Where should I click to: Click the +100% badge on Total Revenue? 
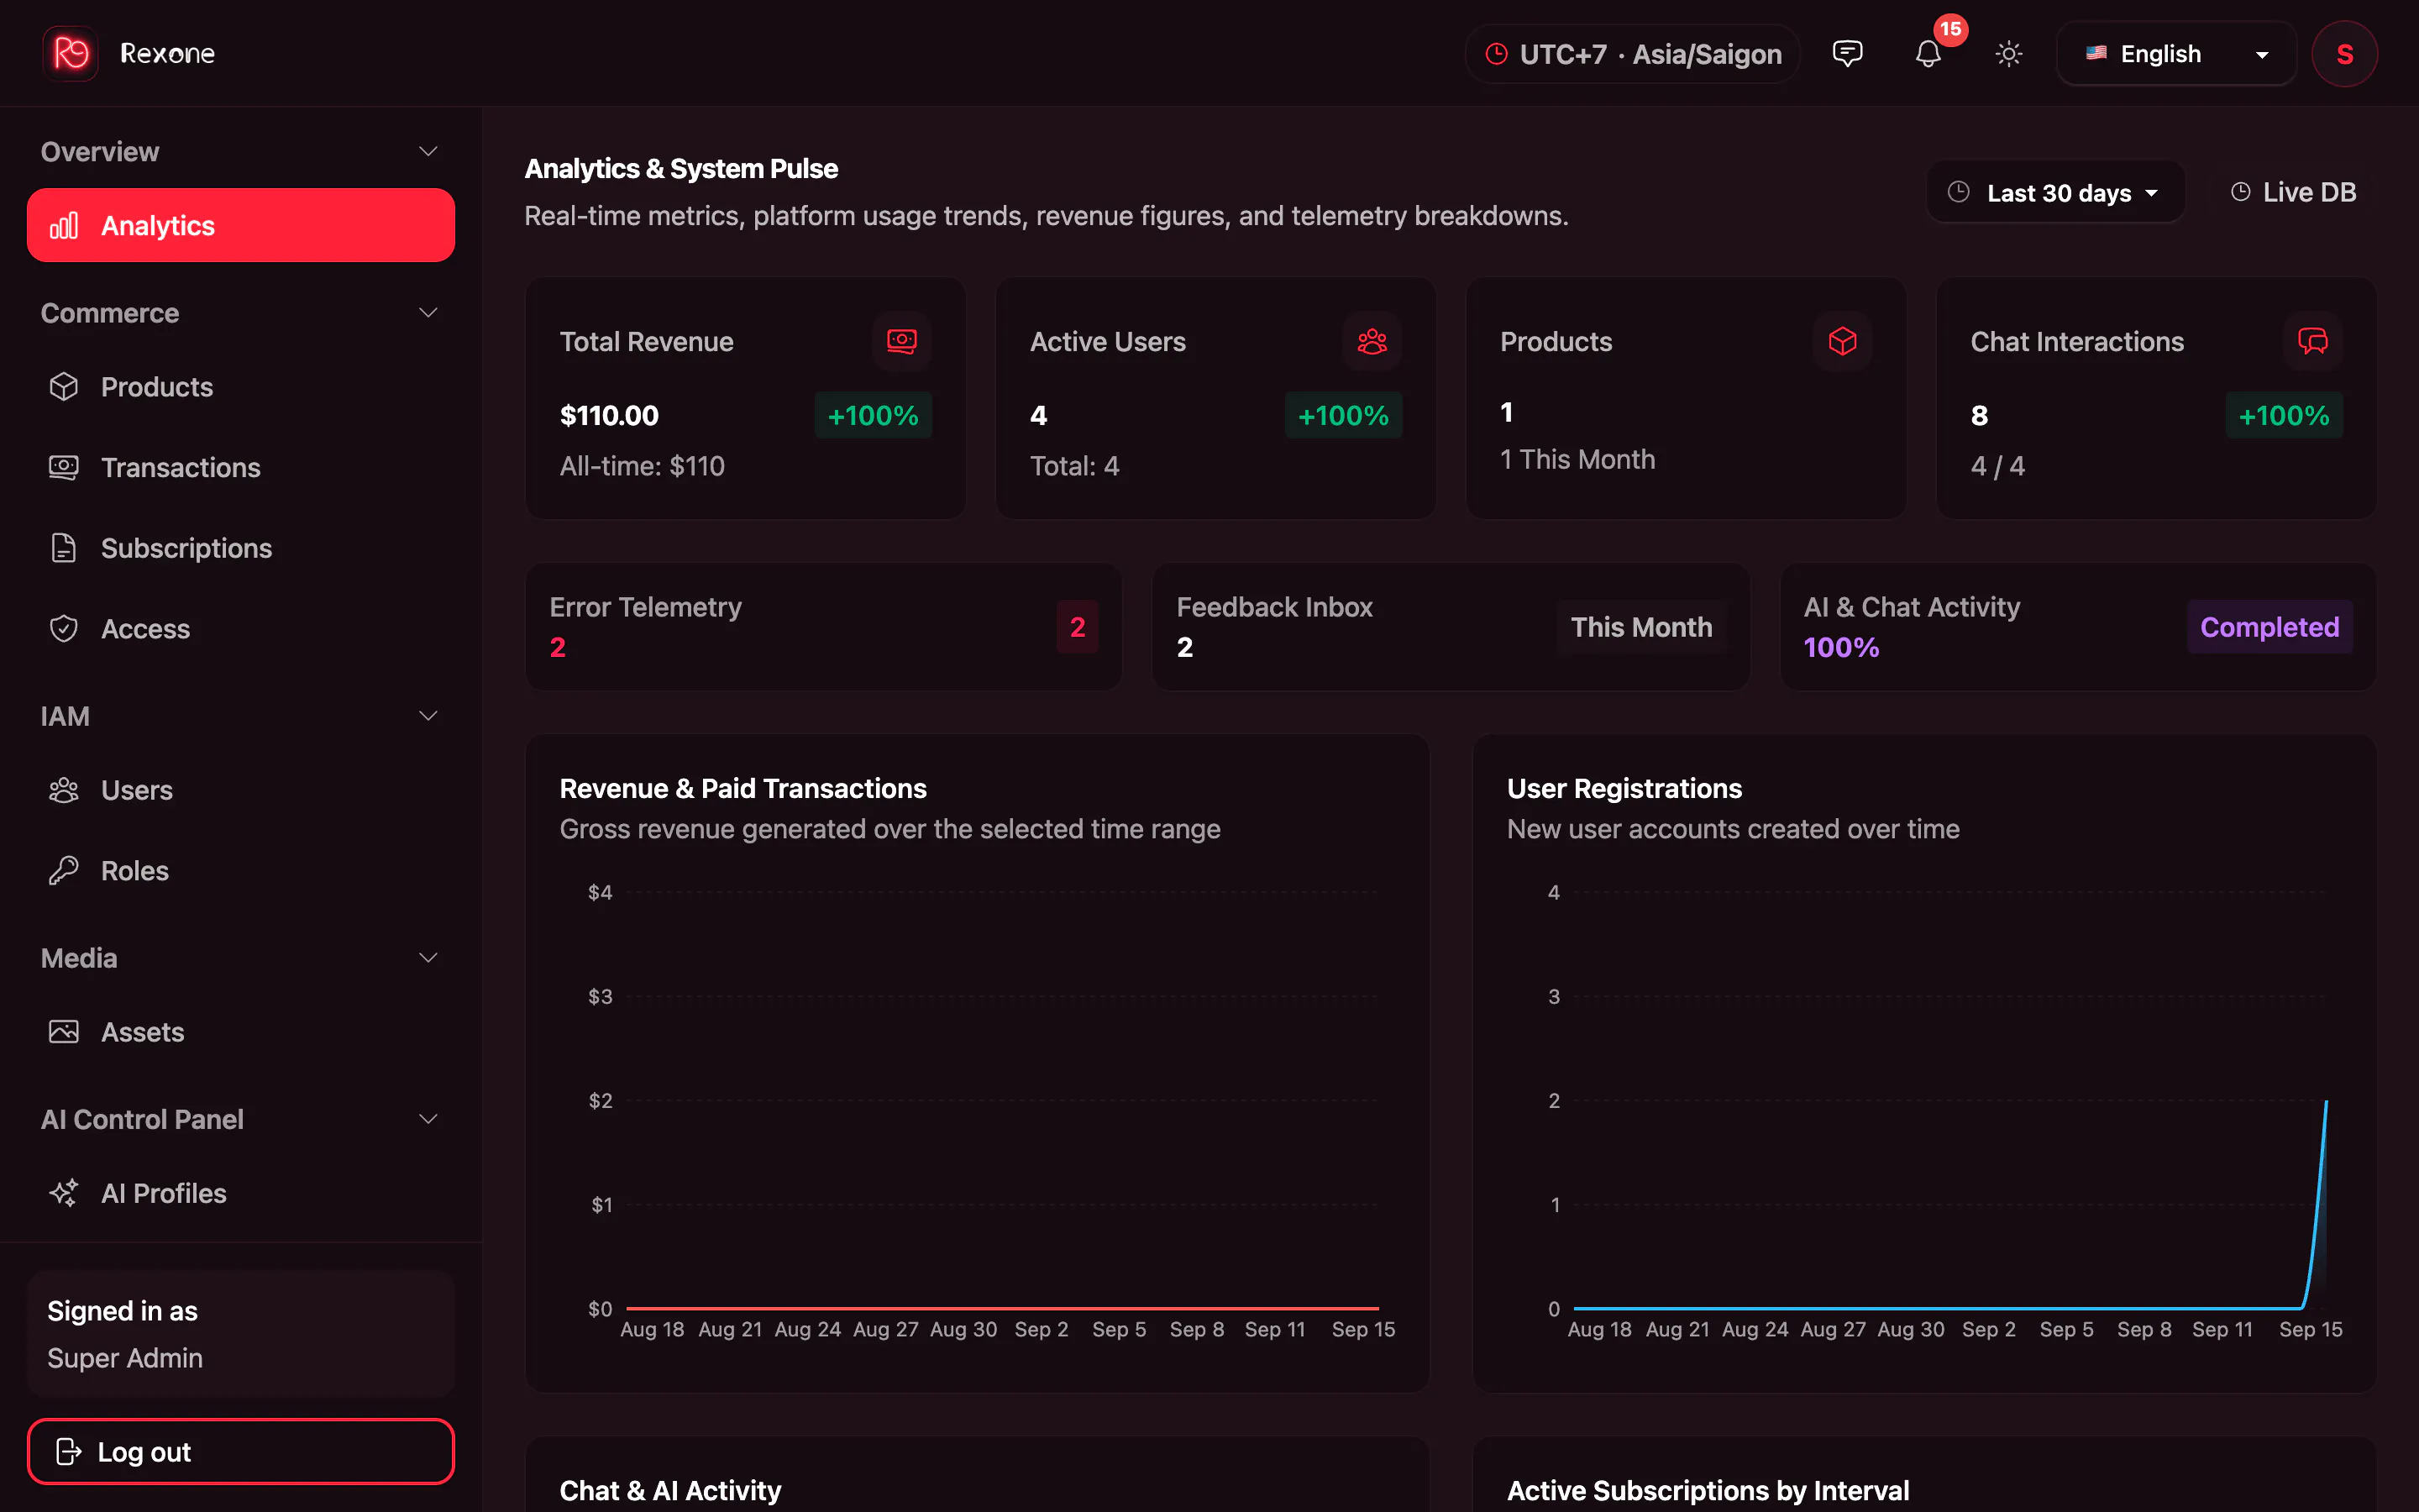[873, 415]
